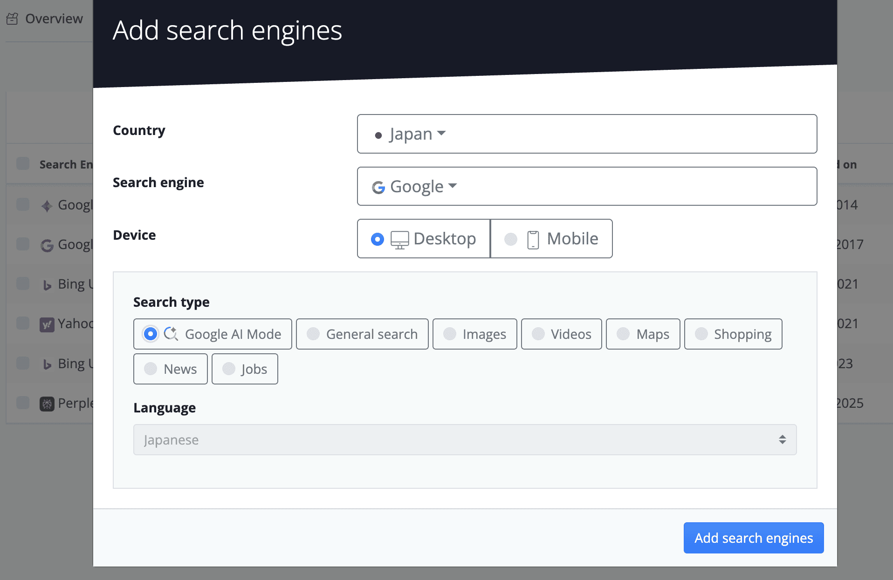Image resolution: width=893 pixels, height=580 pixels.
Task: Open the Country dropdown showing Japan
Action: (587, 134)
